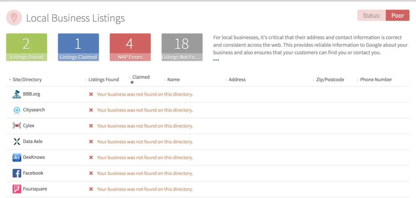Sort table by Zip/Postcode column

click(x=329, y=80)
